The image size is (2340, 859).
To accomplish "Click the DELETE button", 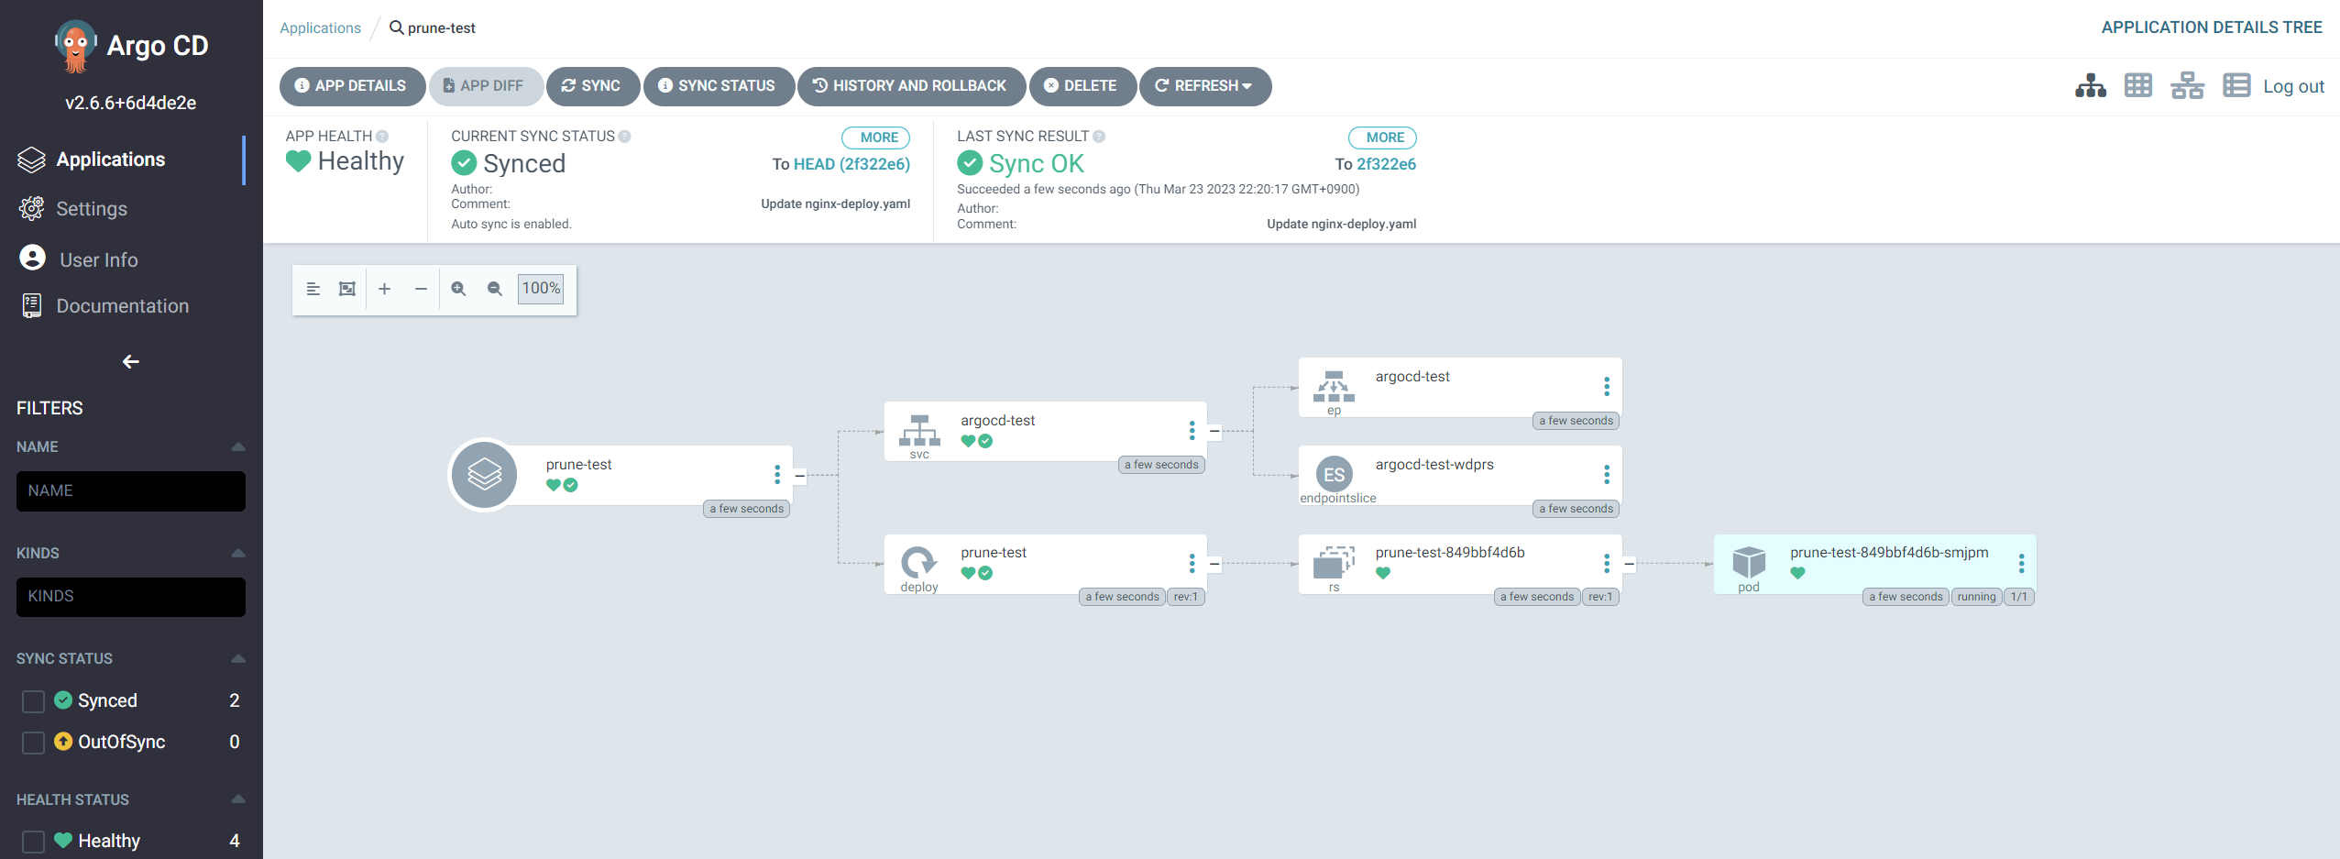I will (1082, 86).
